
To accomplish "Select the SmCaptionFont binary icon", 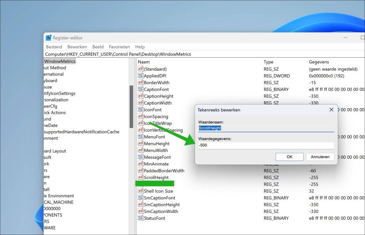I will click(140, 198).
